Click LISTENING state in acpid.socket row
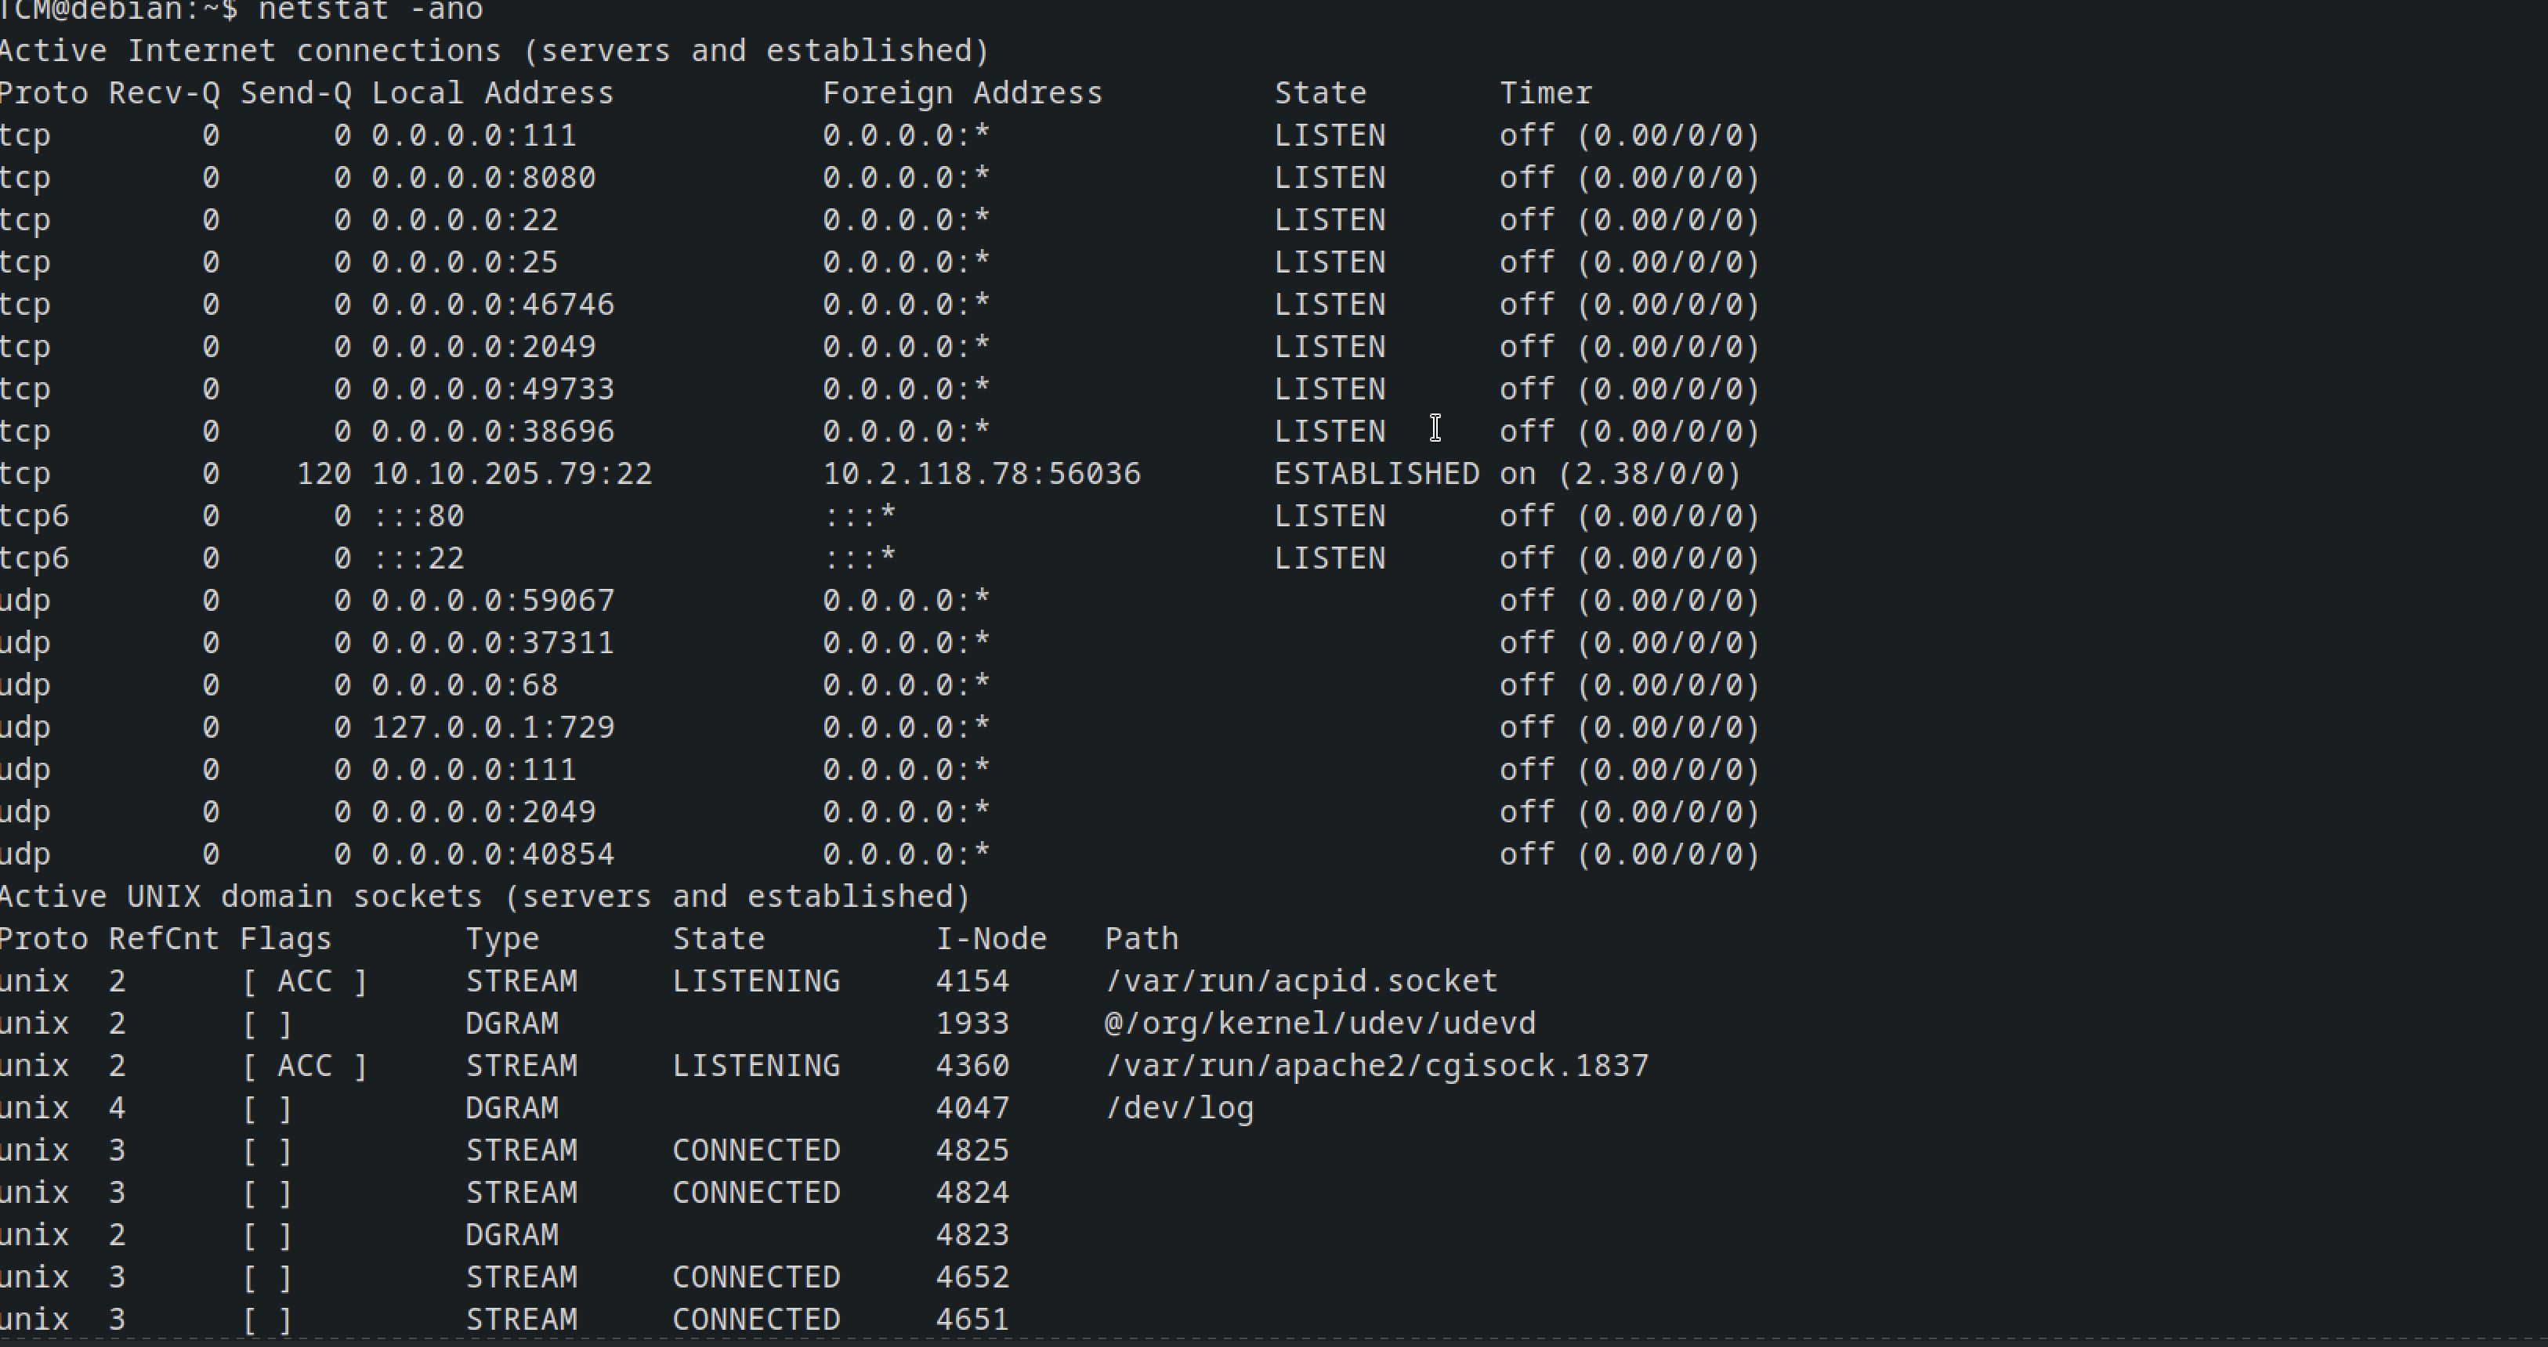 point(757,981)
